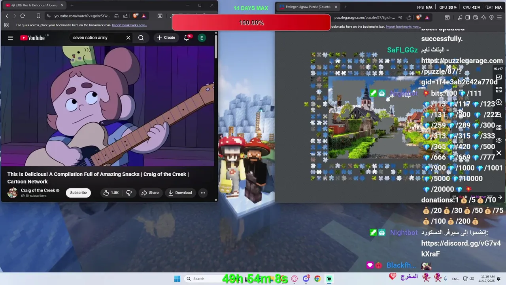This screenshot has width=506, height=285.
Task: Select the Ettlingen Jigsaw Puzzle tab
Action: (x=308, y=7)
